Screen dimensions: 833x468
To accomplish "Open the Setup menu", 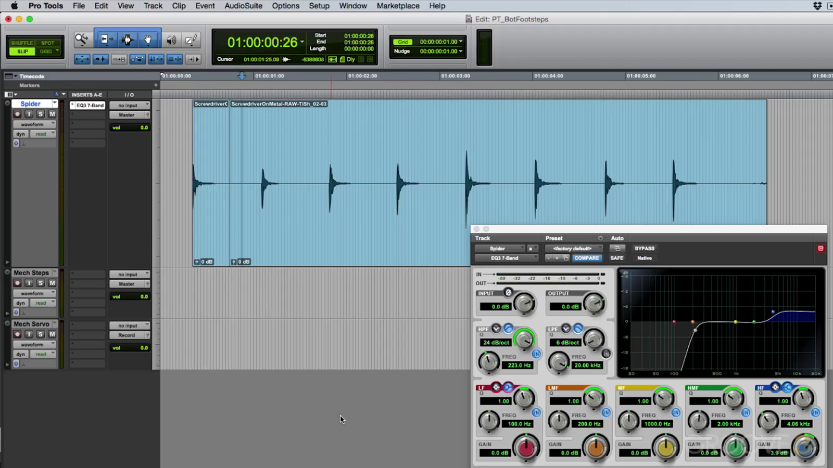I will [319, 6].
